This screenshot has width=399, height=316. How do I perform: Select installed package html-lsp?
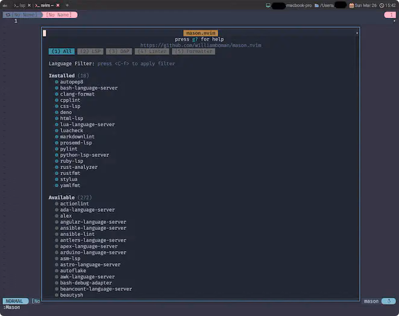(x=72, y=119)
